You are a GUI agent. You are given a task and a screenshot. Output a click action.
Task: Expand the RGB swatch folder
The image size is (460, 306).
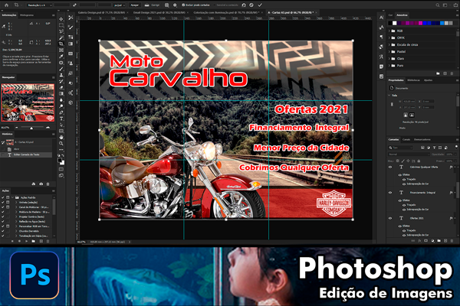[390, 30]
